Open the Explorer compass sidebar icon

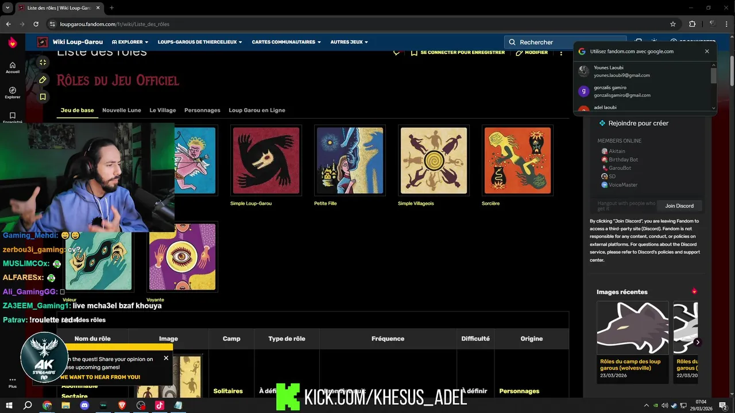(13, 92)
